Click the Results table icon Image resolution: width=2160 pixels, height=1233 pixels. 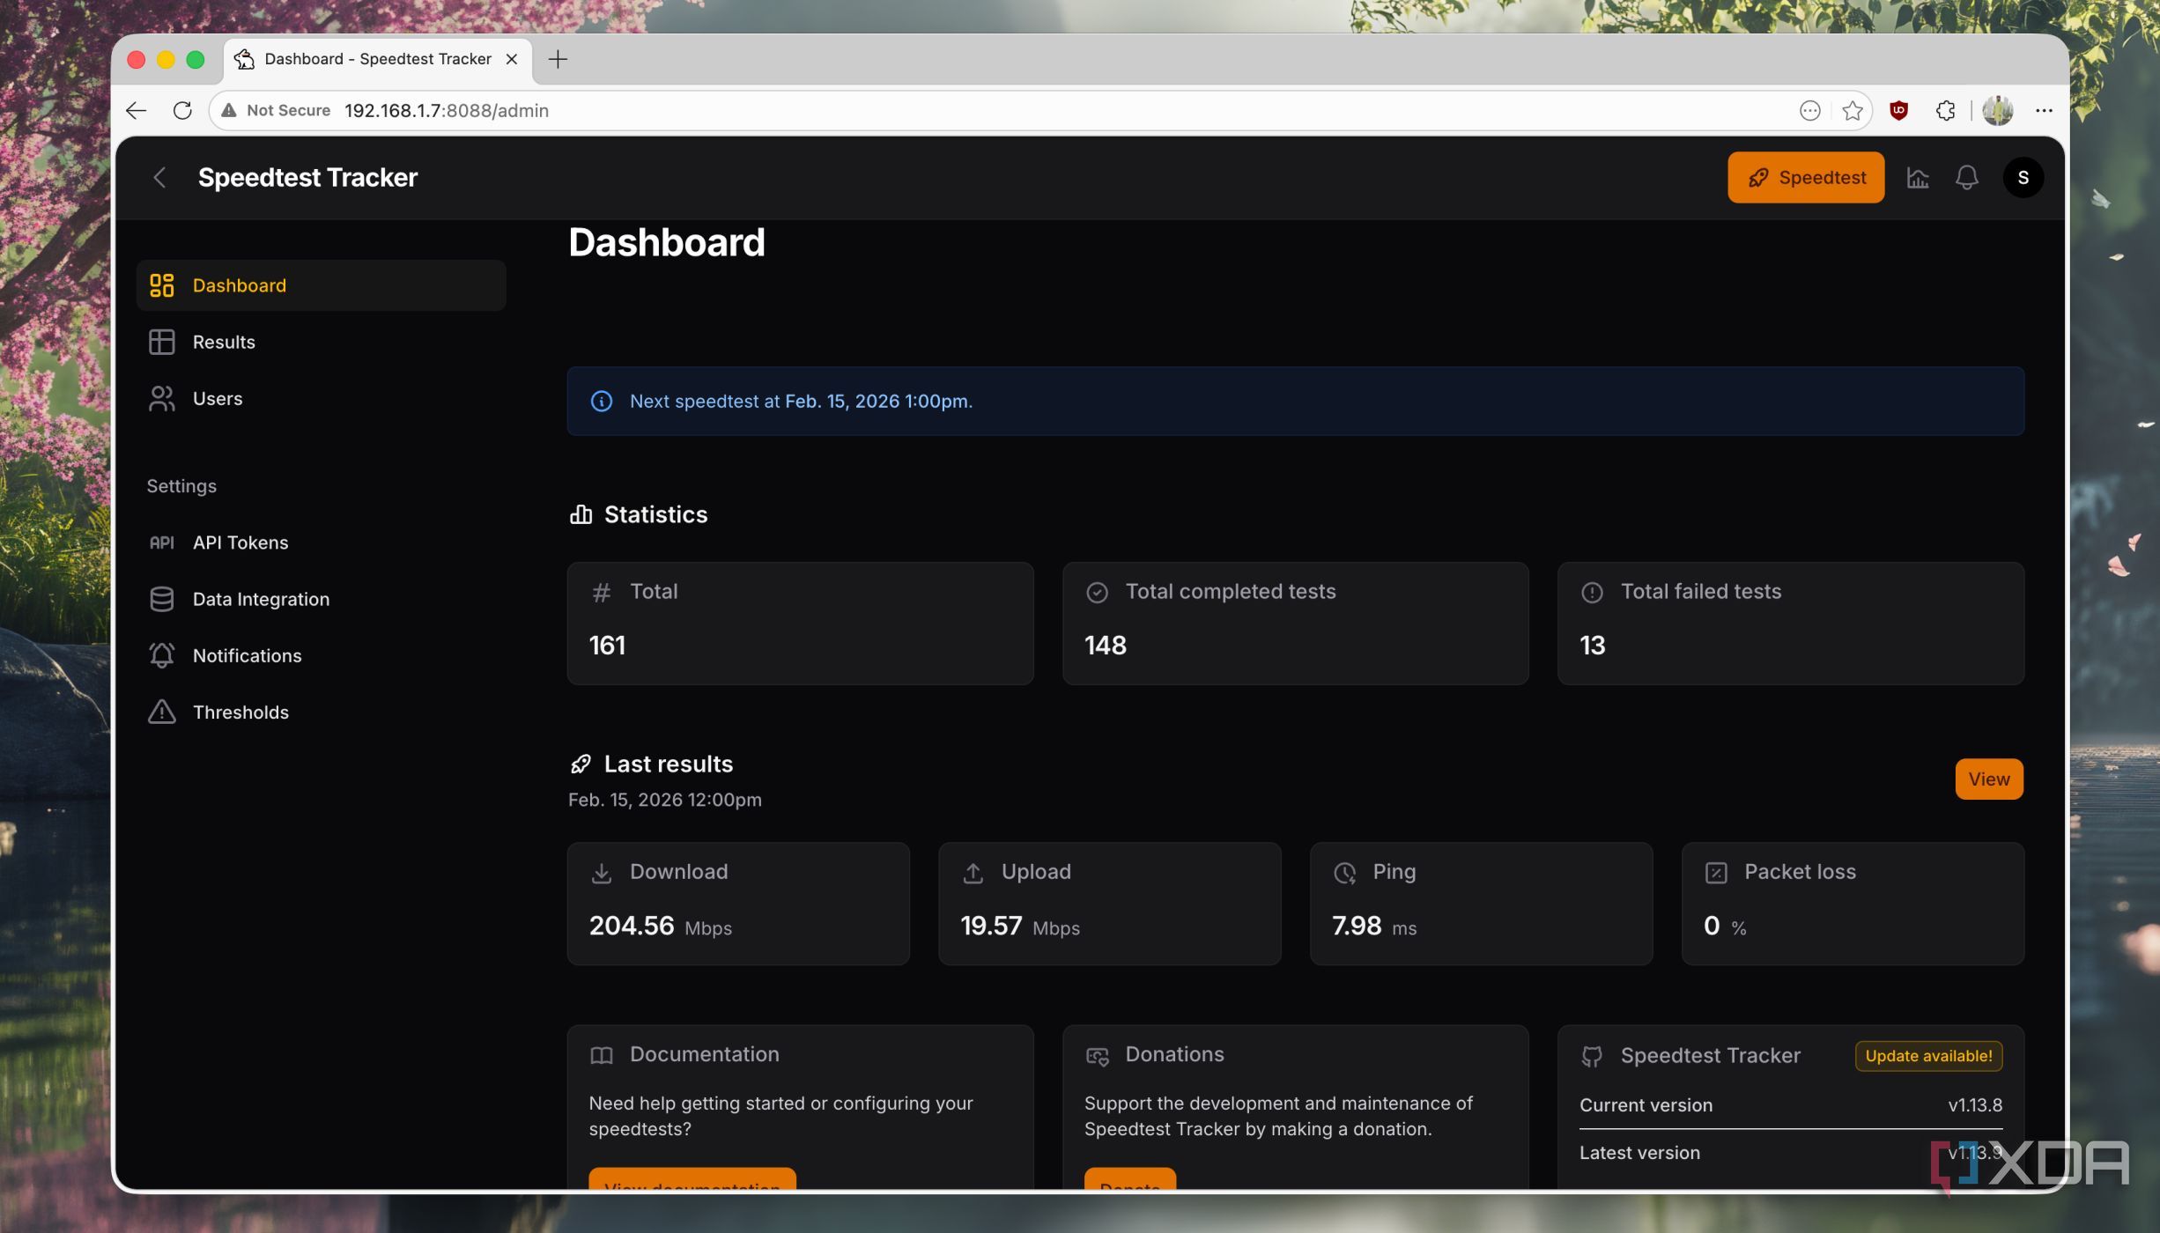pos(161,342)
